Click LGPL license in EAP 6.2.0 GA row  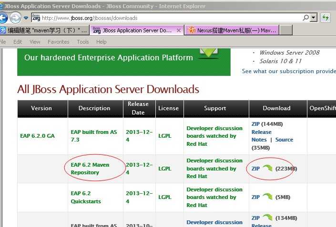[x=165, y=136]
